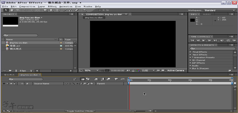Toggle Motion Blur enable switch in timeline
This screenshot has height=113, width=238.
coord(108,79)
